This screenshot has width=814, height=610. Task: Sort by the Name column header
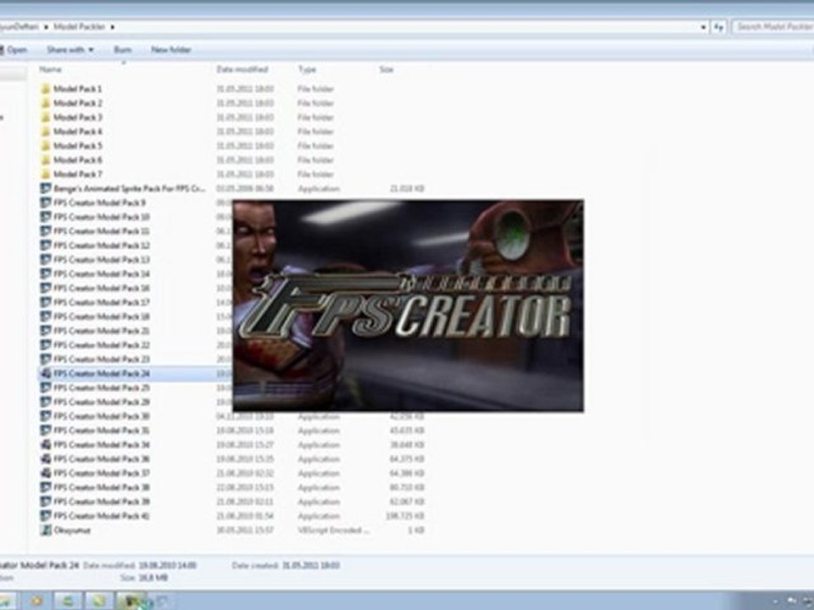50,69
